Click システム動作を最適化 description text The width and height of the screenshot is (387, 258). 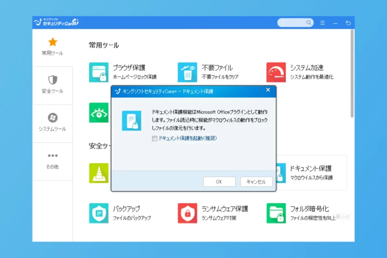coord(311,77)
